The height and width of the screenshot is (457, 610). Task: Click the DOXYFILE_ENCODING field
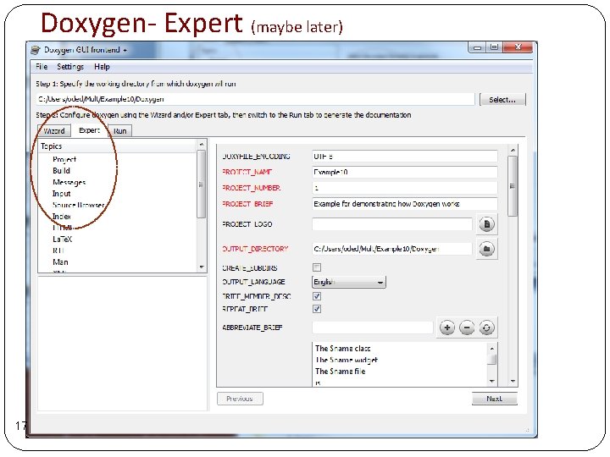pos(405,157)
